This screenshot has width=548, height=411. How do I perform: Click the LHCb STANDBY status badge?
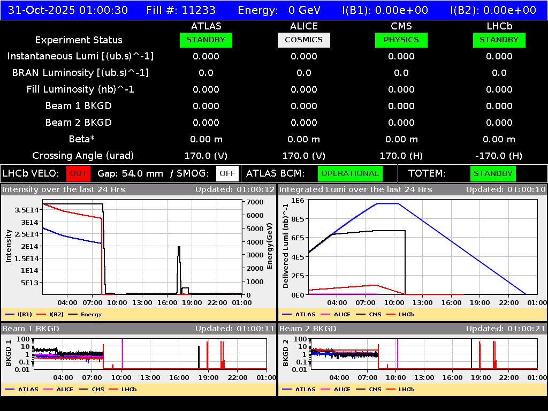499,40
